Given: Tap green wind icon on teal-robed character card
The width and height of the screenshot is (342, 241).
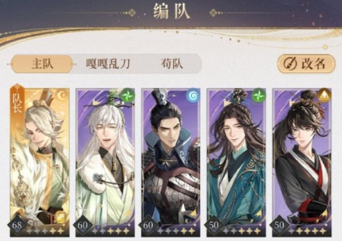Looking at the screenshot, I should 259,95.
